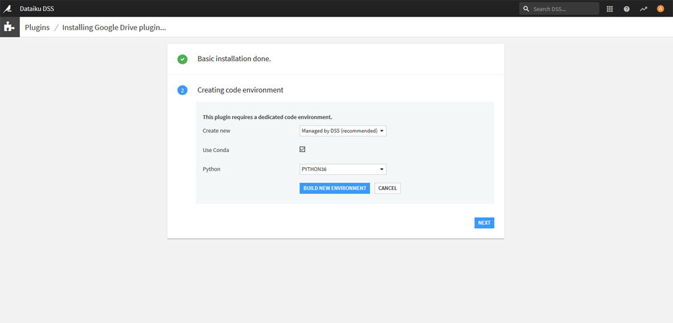
Task: Go to Plugins breadcrumb
Action: point(37,28)
